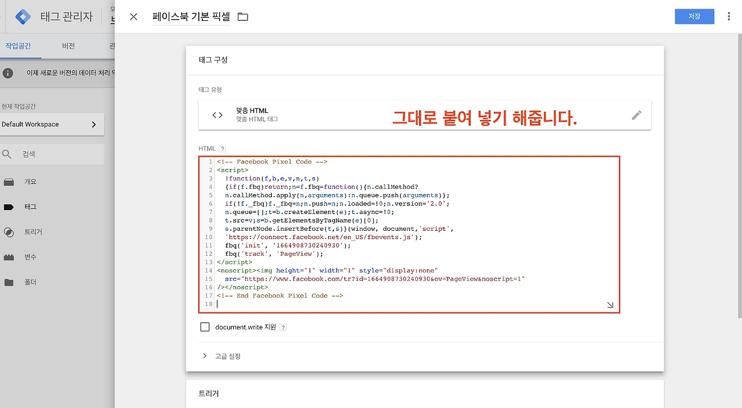Screen dimensions: 742x408
Task: Click the 변수 brick icon in sidebar
Action: click(9, 257)
